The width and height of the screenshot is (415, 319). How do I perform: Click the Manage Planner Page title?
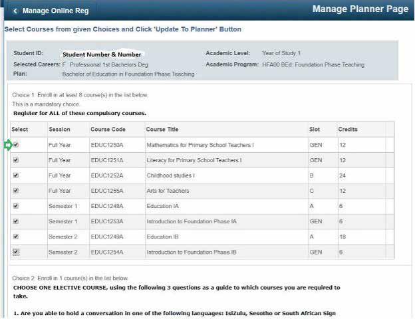[x=360, y=9]
